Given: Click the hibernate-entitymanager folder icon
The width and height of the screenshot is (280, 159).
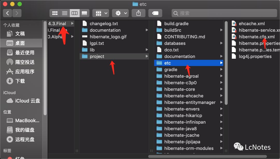Looking at the screenshot, I should [x=159, y=102].
